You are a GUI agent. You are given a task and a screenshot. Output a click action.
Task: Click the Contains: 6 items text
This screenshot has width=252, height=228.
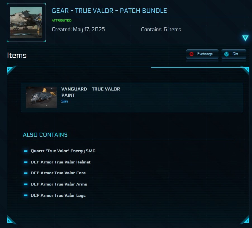coord(161,29)
